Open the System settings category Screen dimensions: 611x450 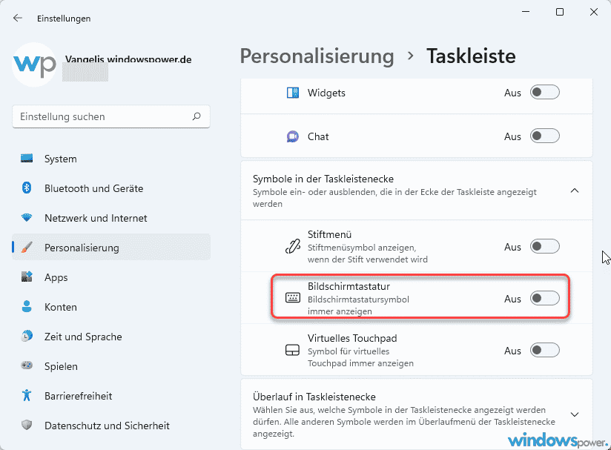[x=60, y=159]
